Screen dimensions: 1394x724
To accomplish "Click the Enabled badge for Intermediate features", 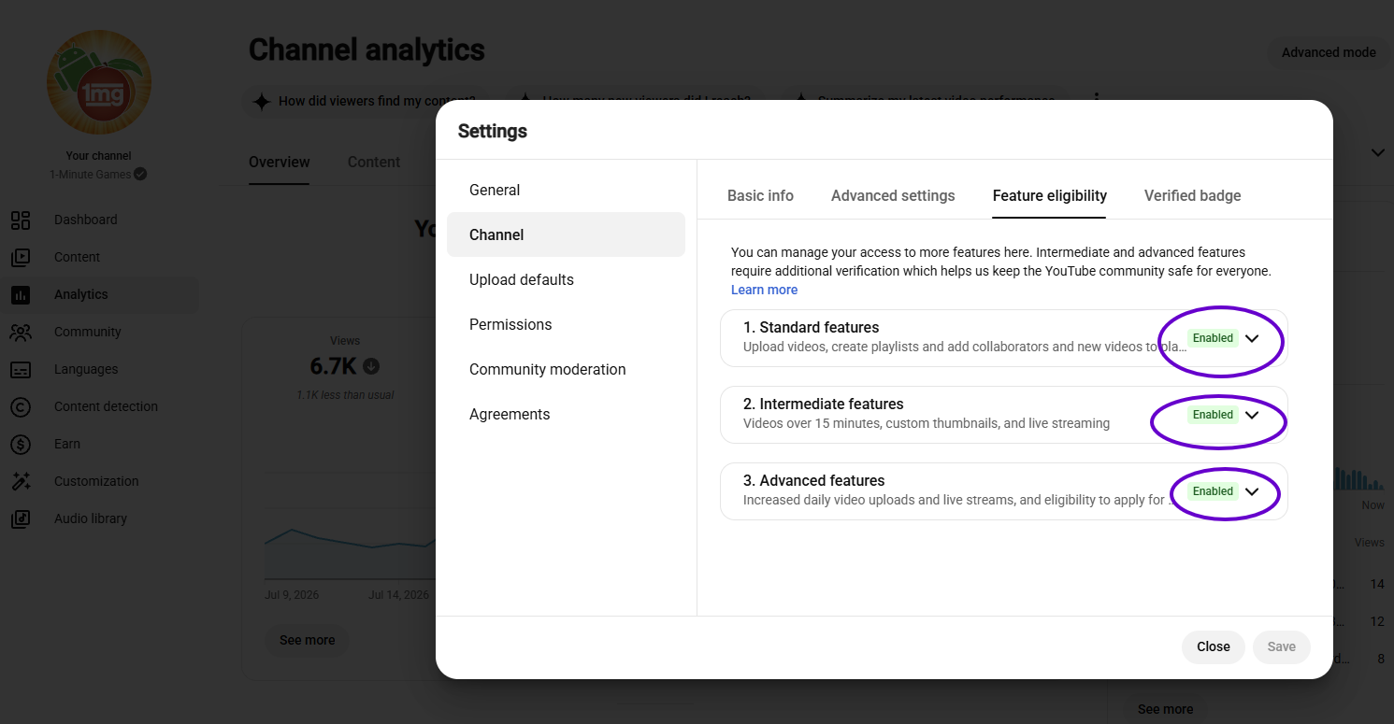I will click(1213, 415).
